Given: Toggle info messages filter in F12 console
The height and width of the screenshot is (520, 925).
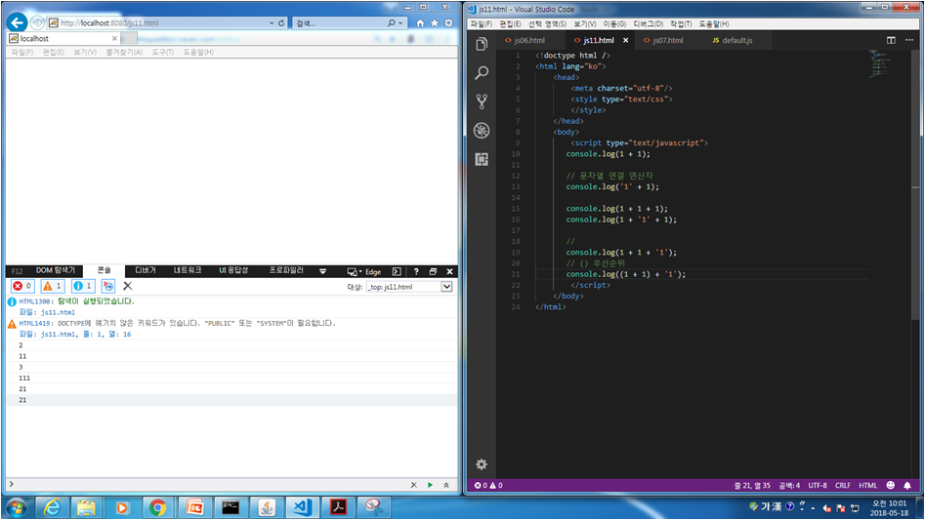Looking at the screenshot, I should click(83, 286).
